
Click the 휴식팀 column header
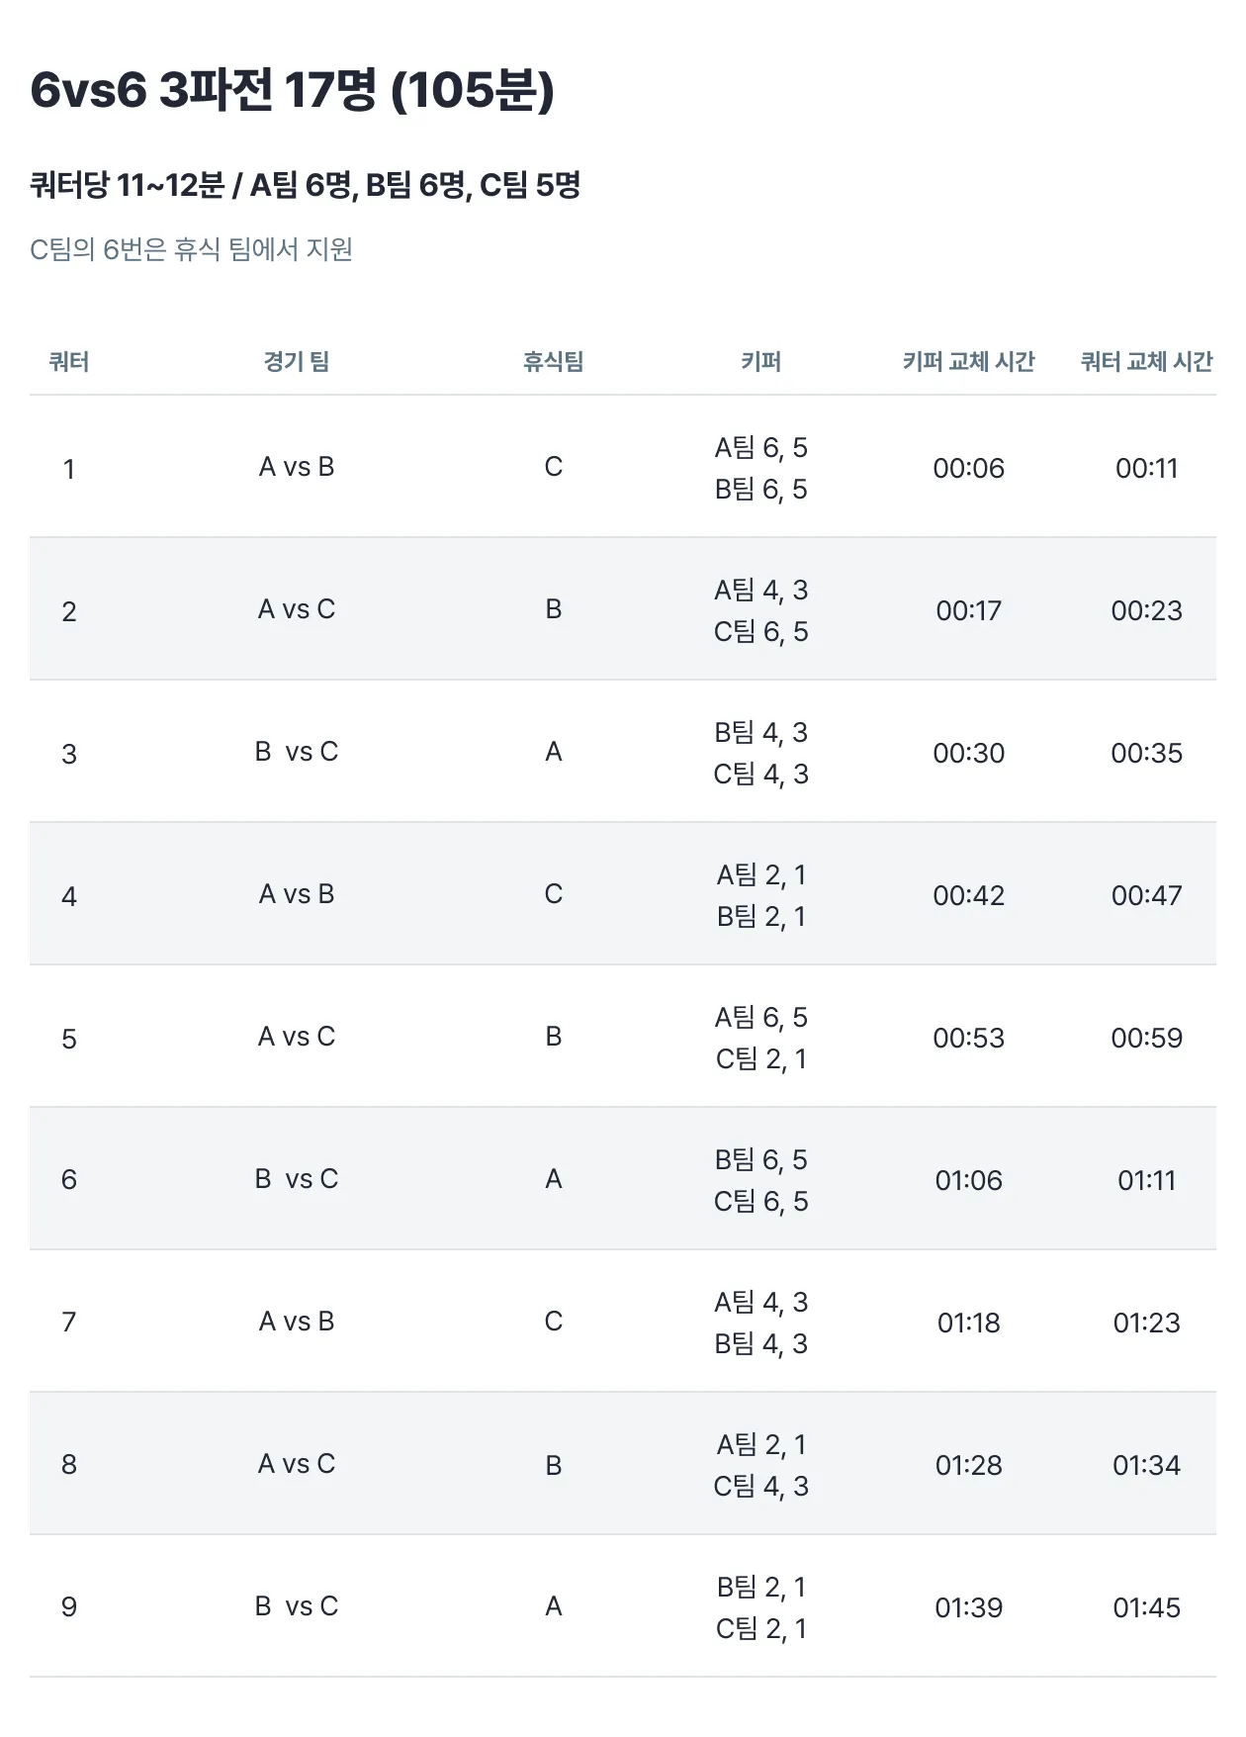554,362
